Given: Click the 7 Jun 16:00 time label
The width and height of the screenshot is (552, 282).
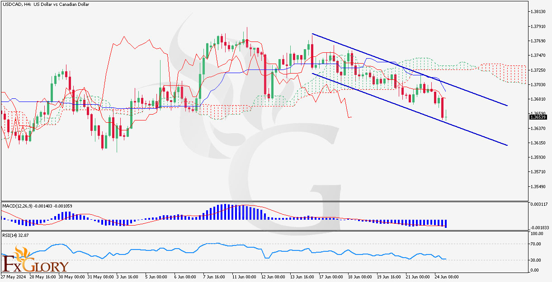Looking at the screenshot, I should (215, 276).
